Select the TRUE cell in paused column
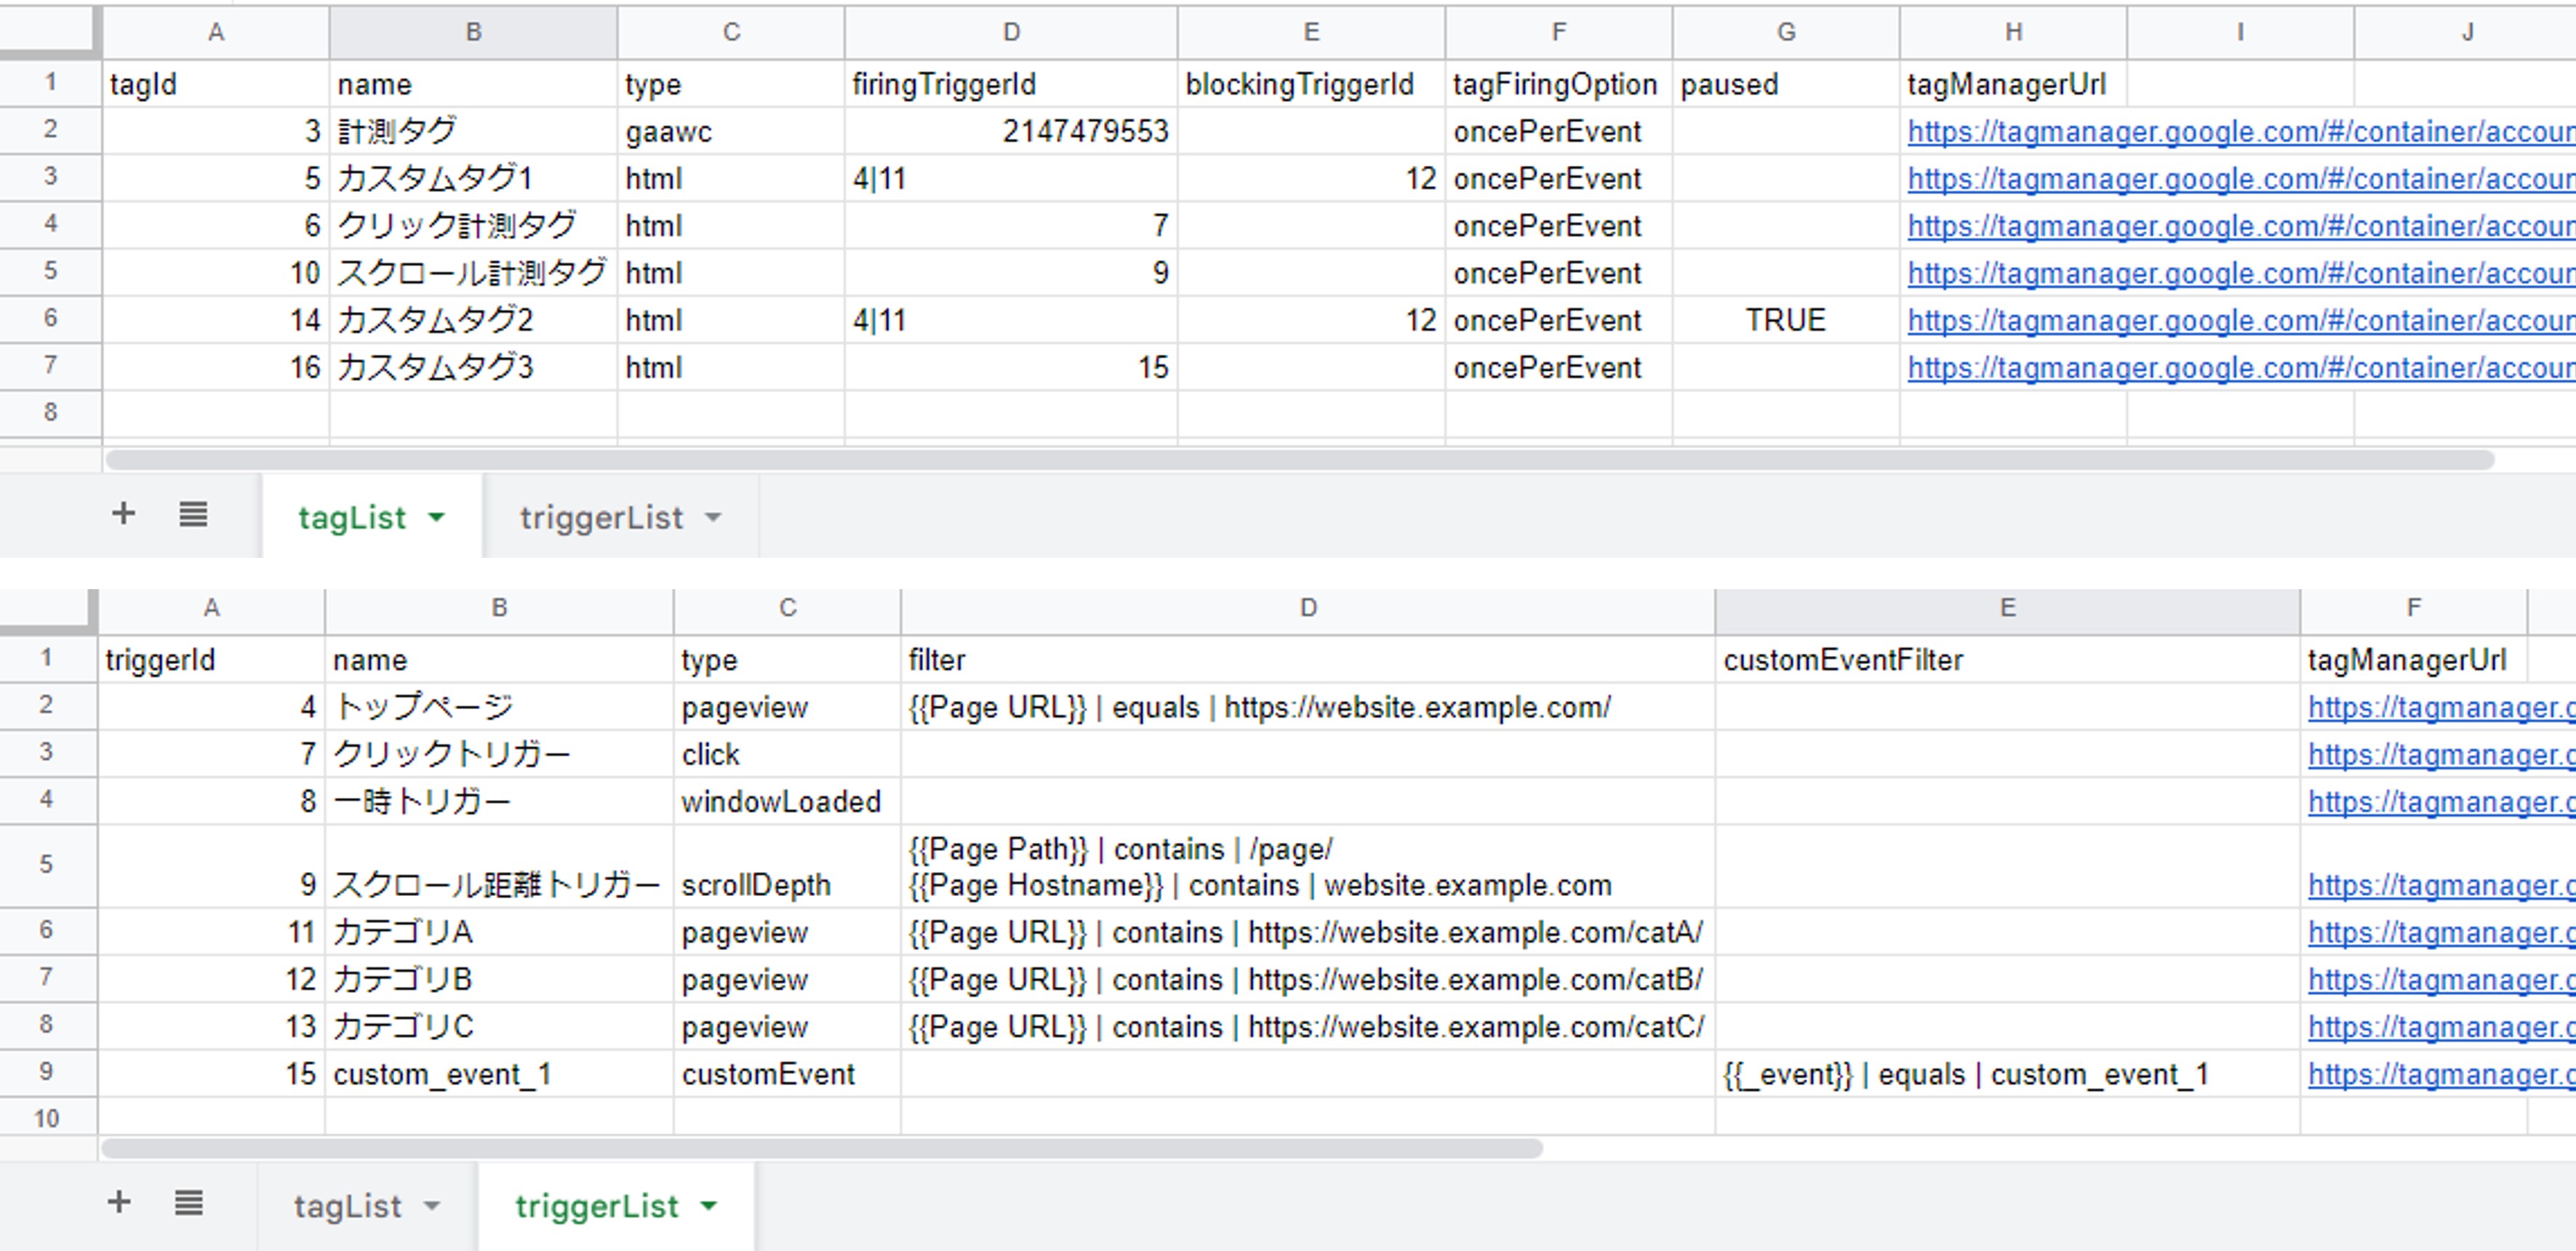Viewport: 2576px width, 1251px height. 1786,320
